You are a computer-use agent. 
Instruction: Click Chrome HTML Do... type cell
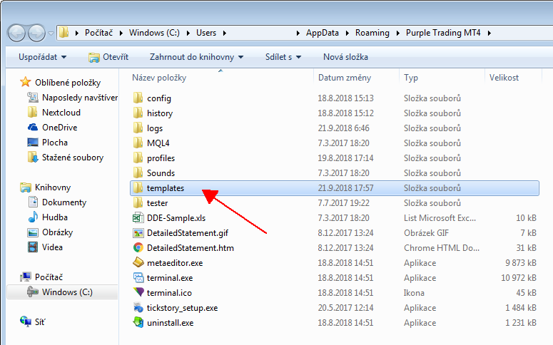(442, 248)
